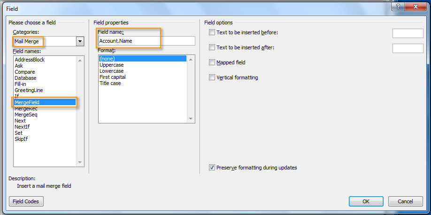The image size is (431, 215).
Task: Click Field names list scroll down arrow
Action: (80, 162)
